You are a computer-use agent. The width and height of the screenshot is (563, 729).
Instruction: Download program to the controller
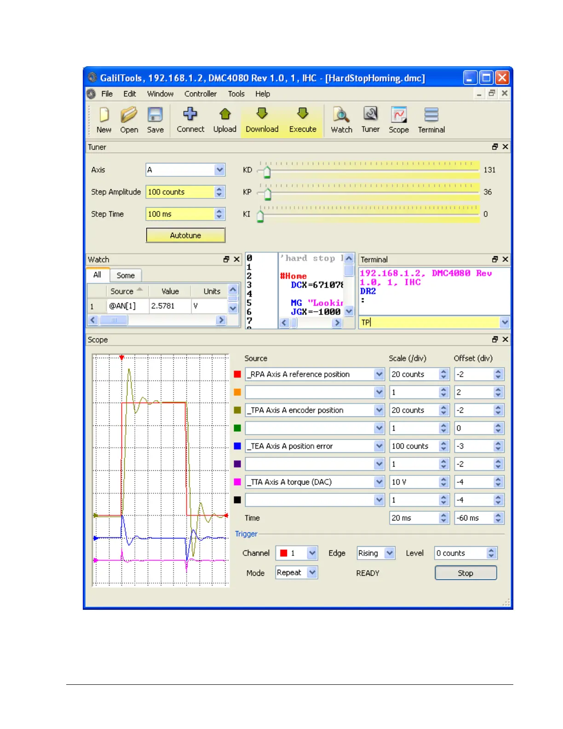(262, 119)
